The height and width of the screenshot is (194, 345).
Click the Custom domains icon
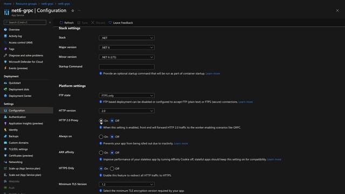(5, 143)
